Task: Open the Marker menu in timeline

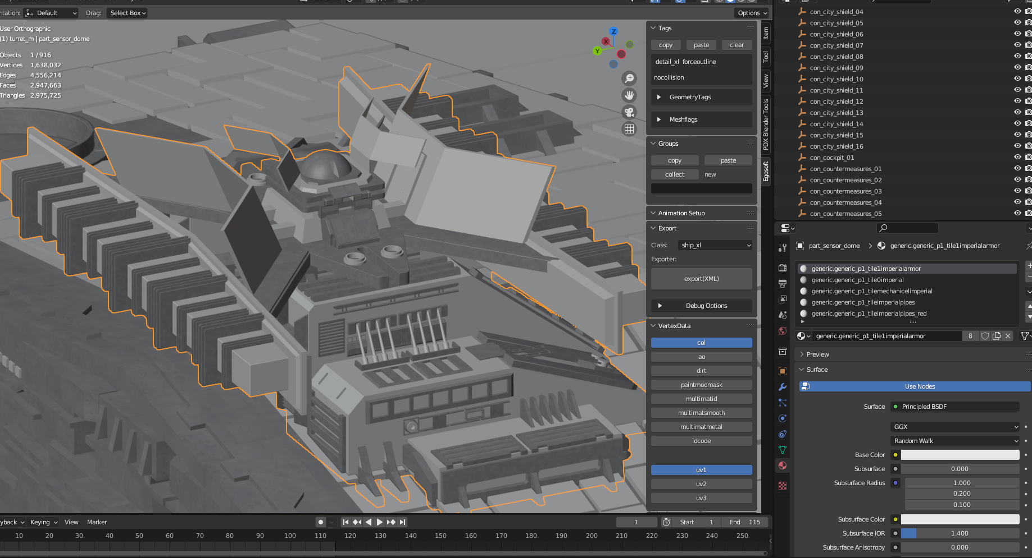Action: tap(97, 522)
